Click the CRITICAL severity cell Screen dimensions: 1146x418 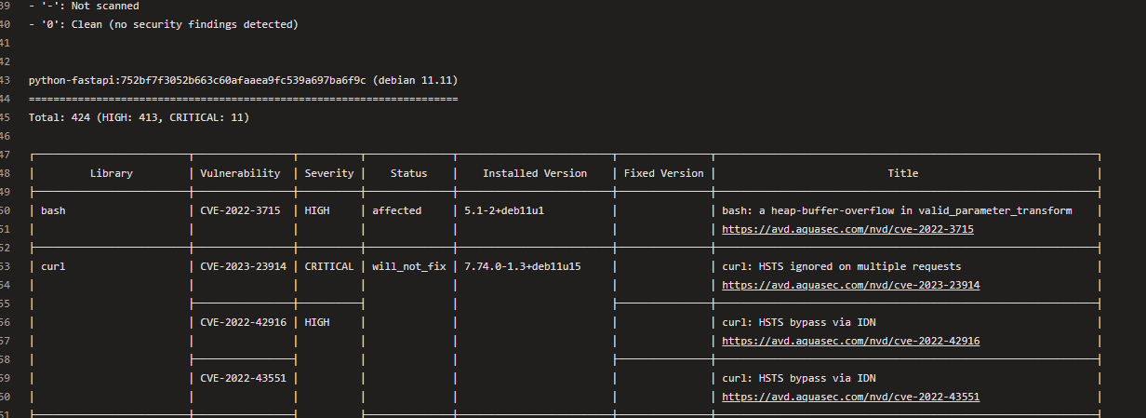point(329,266)
